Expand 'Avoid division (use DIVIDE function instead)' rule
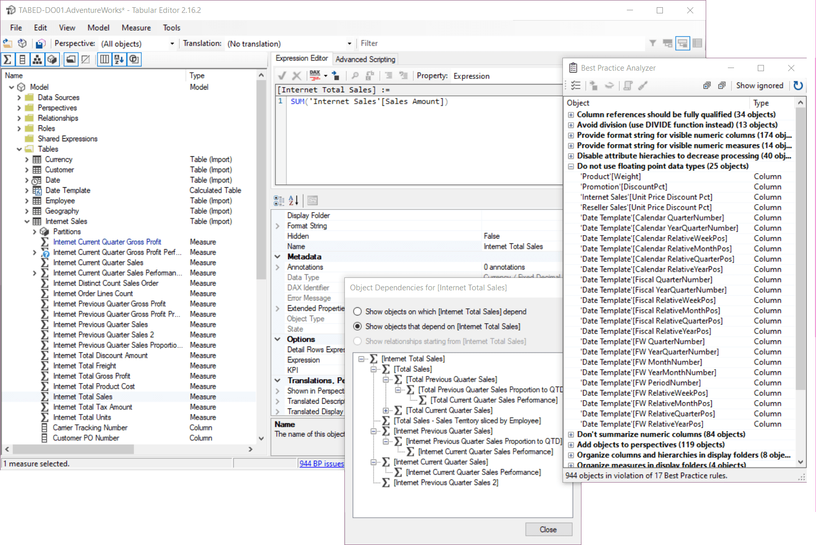The image size is (816, 545). click(571, 125)
